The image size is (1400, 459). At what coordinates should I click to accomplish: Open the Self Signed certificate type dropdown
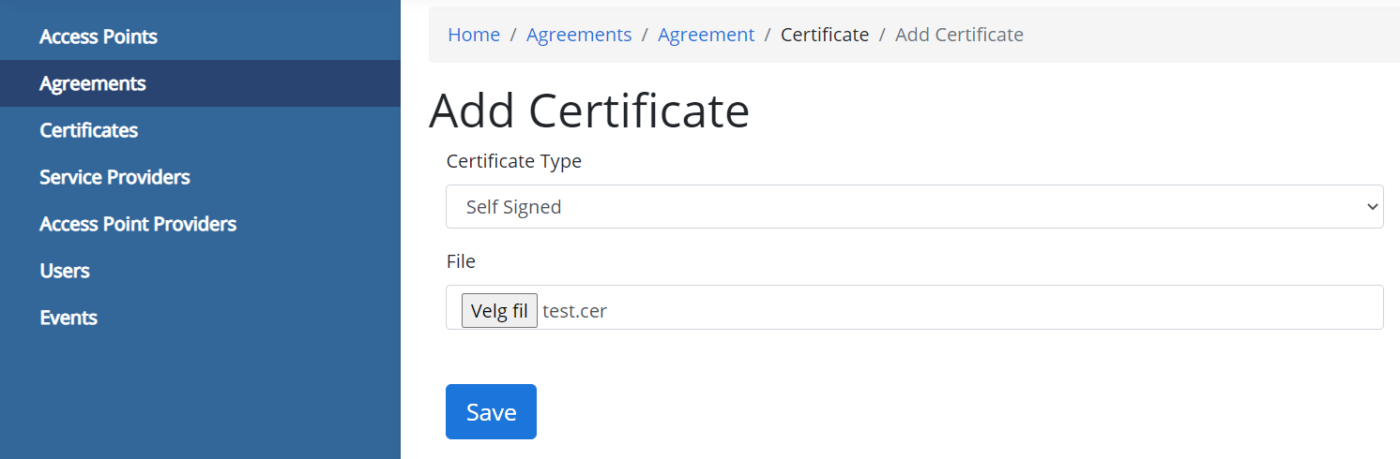(x=914, y=207)
